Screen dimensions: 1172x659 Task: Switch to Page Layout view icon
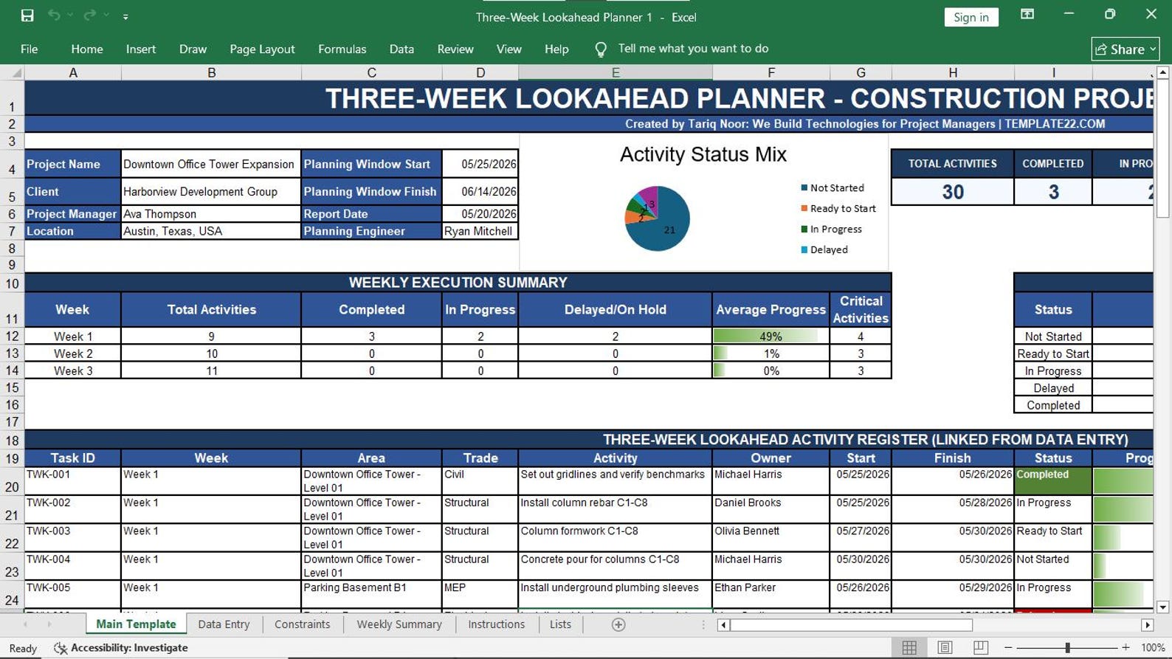click(x=945, y=648)
